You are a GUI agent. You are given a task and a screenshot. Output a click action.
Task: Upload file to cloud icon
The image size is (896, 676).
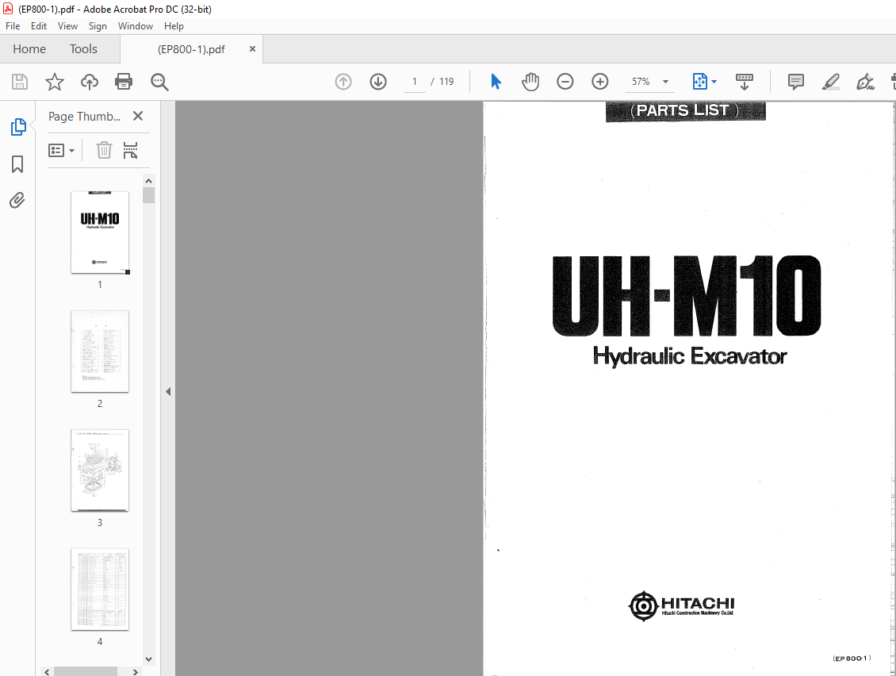point(89,82)
